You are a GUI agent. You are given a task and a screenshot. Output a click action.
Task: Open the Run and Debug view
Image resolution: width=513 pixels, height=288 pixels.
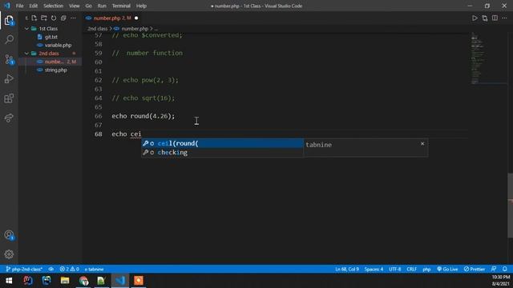pos(9,78)
